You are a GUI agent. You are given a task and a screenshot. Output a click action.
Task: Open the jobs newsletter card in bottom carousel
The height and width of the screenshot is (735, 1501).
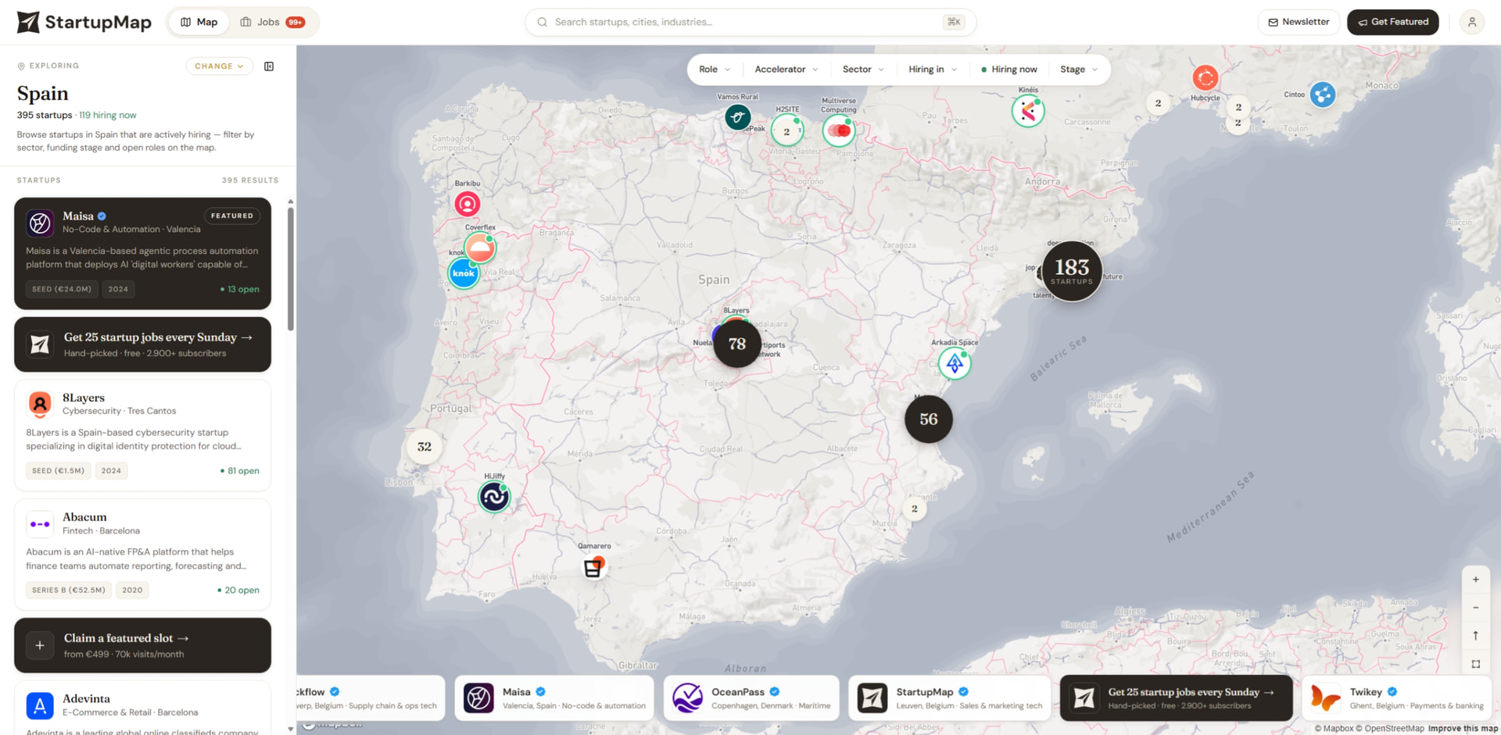tap(1176, 698)
